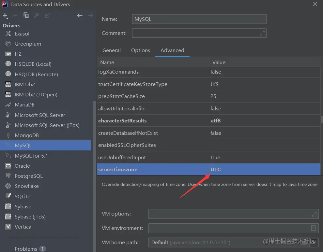Close the Data Sources and Drivers dialog
Screen dimensions: 323x252
[315, 4]
